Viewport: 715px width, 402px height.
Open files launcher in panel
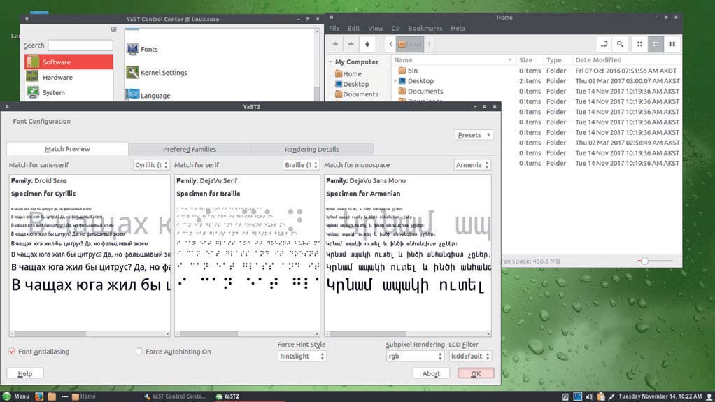(52, 396)
